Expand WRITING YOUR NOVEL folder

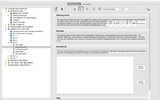click(x=6, y=61)
